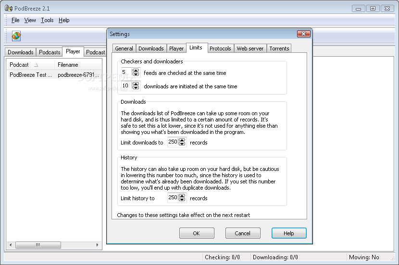Open the File menu
The width and height of the screenshot is (399, 265).
[x=15, y=20]
